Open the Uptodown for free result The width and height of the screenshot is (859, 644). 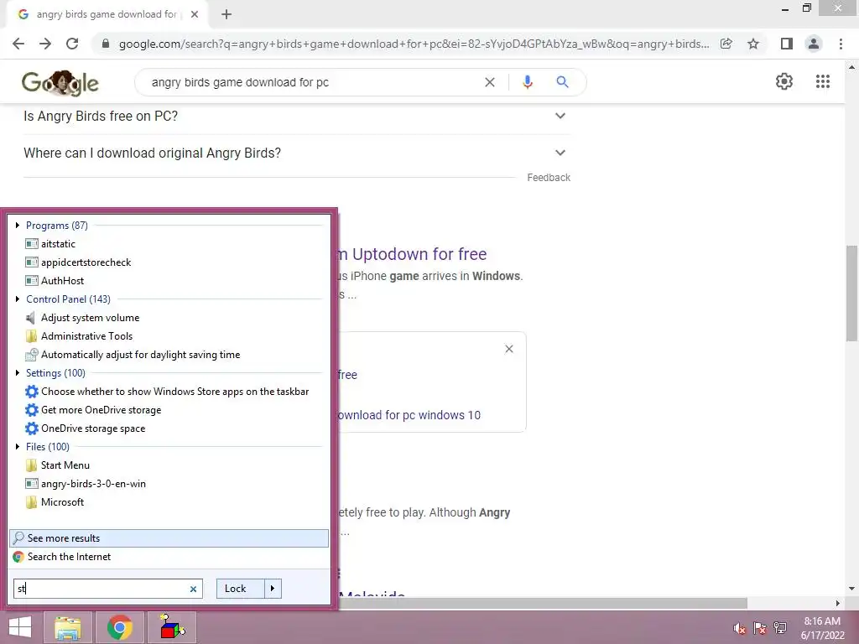(412, 254)
